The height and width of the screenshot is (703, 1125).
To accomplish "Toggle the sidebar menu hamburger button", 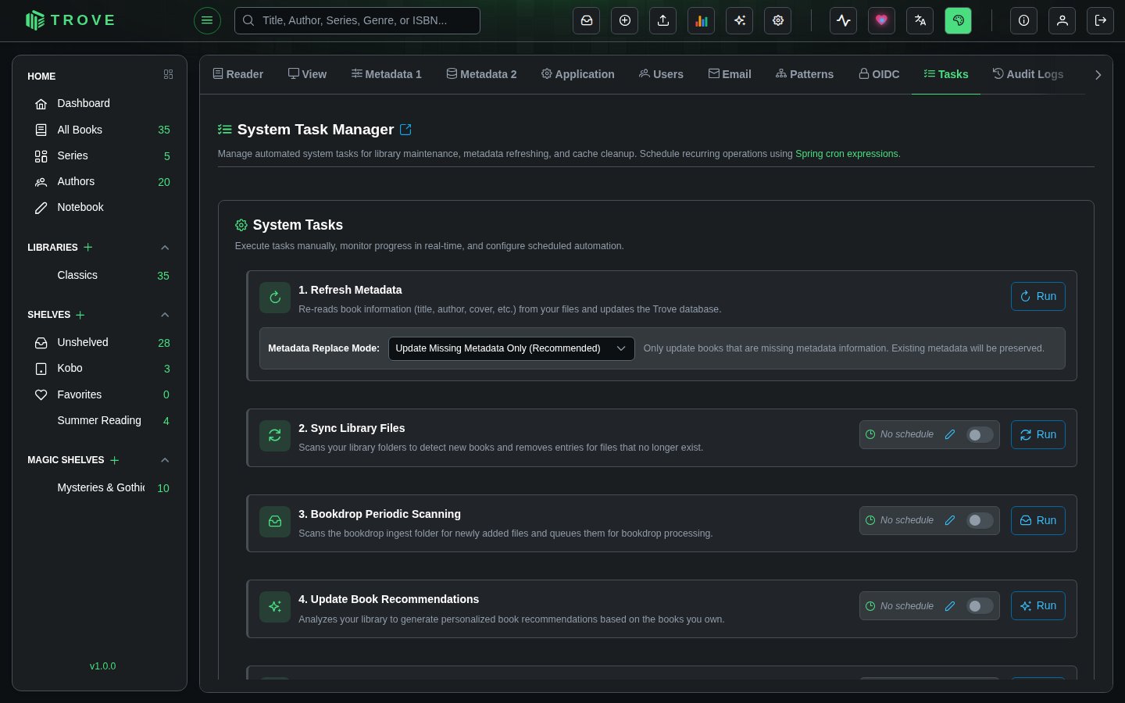I will (207, 20).
